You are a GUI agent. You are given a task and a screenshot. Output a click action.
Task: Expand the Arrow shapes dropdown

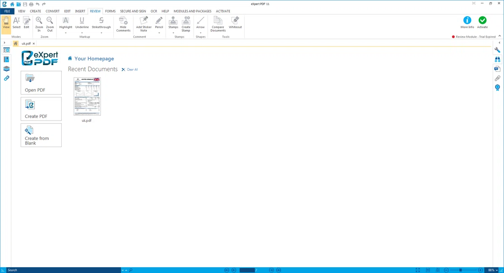[200, 32]
